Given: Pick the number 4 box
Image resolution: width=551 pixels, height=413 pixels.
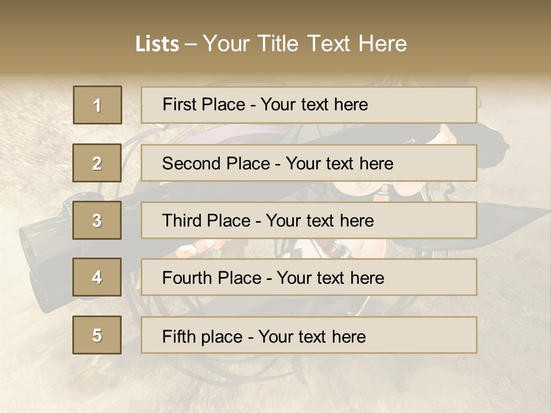Looking at the screenshot, I should click(x=97, y=278).
